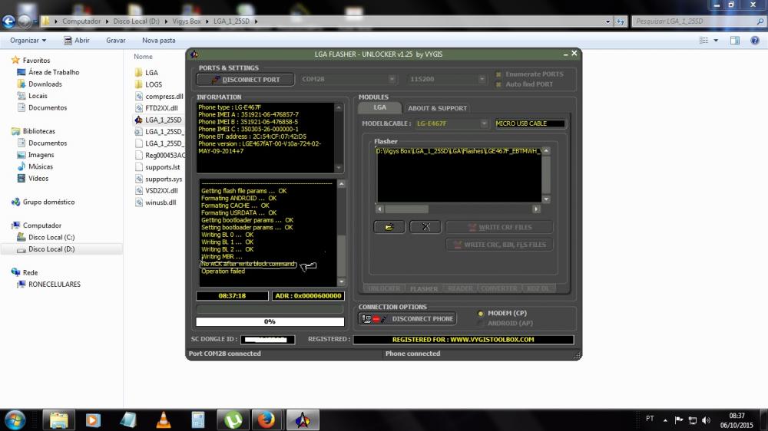Switch to UNLOCKER bottom tab

point(384,288)
